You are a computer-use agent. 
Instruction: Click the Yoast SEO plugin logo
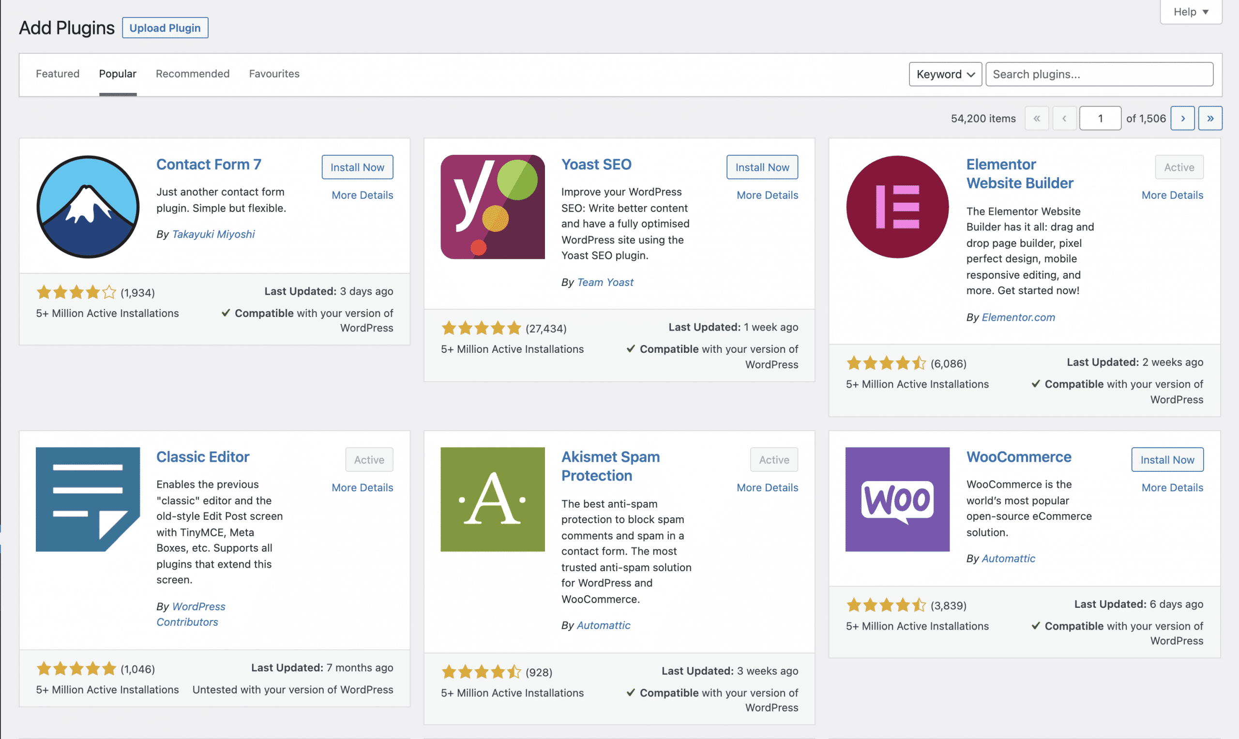click(493, 207)
